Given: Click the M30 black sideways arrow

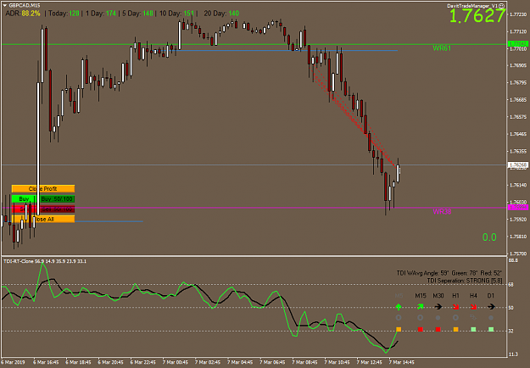Looking at the screenshot, I should (x=438, y=307).
